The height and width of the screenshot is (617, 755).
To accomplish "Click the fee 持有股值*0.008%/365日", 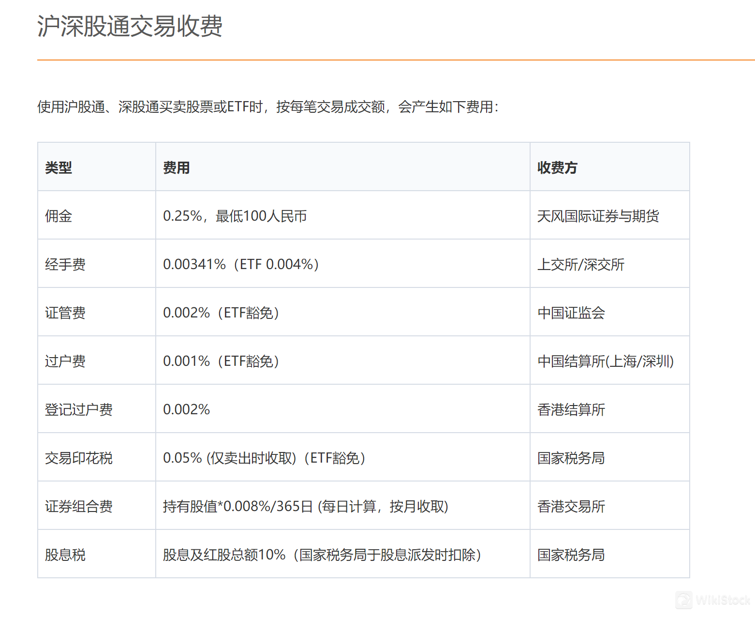I will pos(238,506).
